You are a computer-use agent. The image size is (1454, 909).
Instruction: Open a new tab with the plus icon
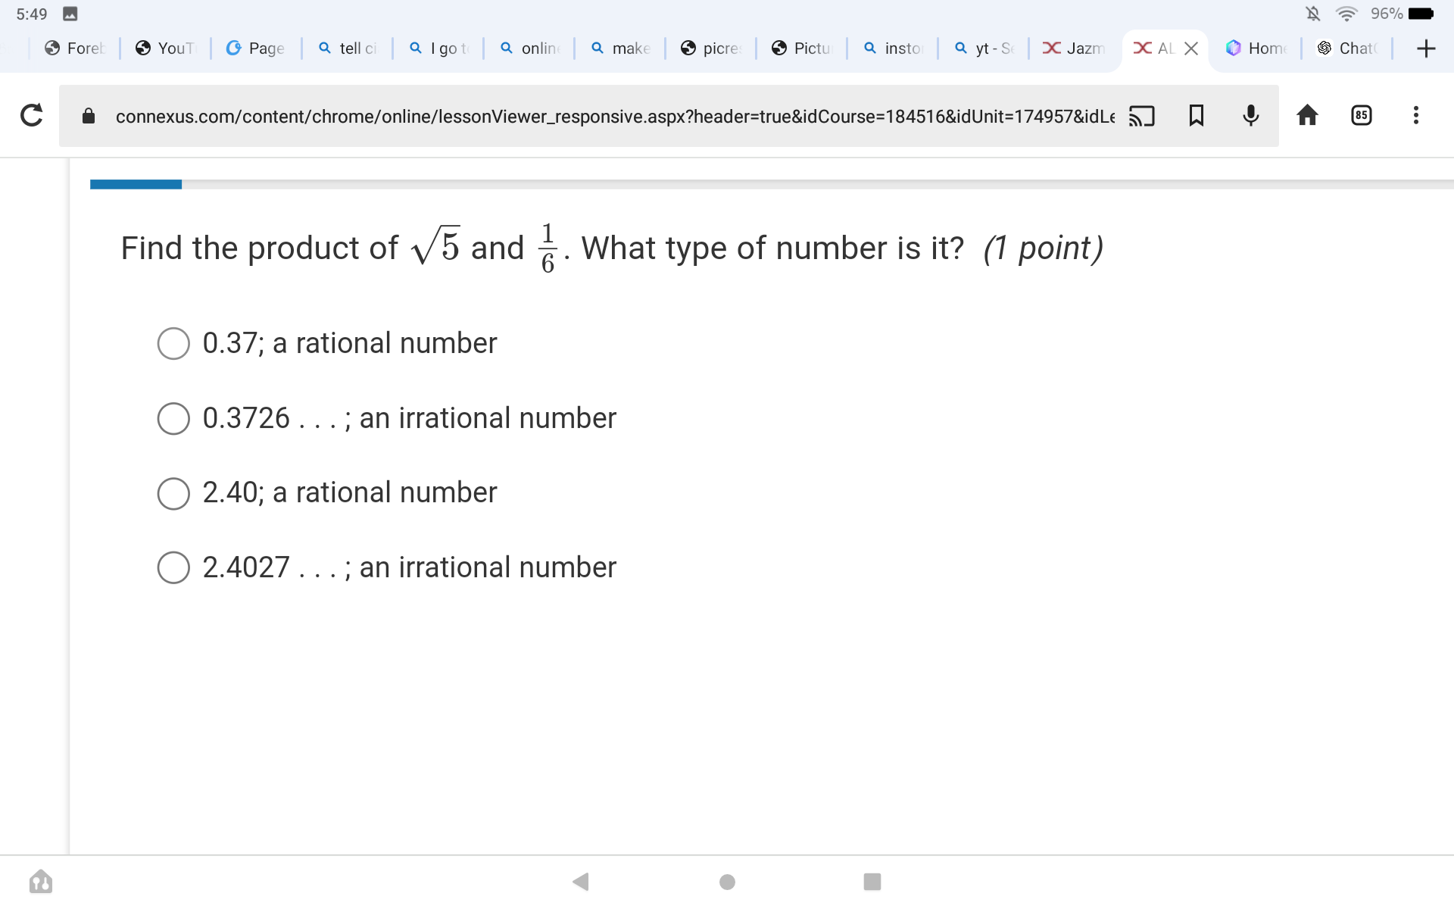point(1426,48)
